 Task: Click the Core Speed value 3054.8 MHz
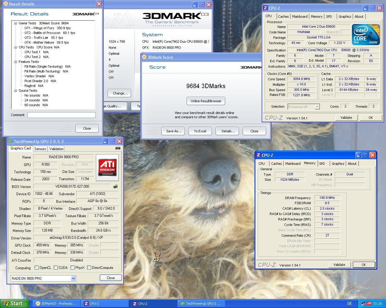(x=302, y=79)
